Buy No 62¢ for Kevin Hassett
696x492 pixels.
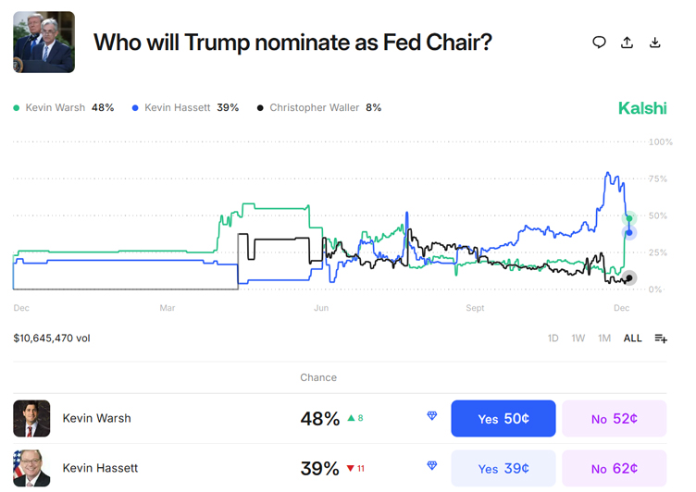click(614, 468)
